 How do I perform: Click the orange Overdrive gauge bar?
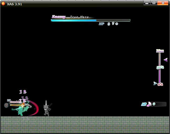(19, 105)
